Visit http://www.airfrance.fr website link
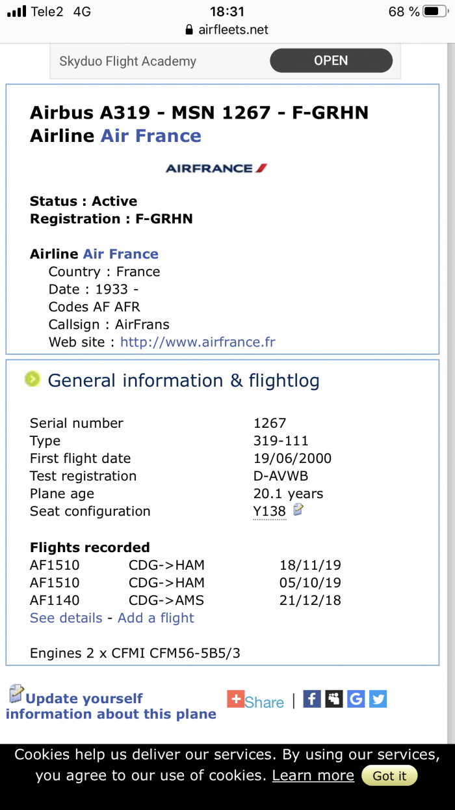This screenshot has height=810, width=455. click(198, 342)
